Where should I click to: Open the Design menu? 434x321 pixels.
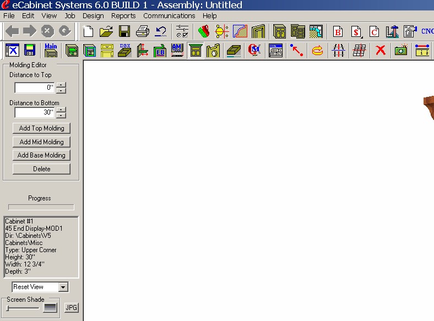click(x=93, y=16)
